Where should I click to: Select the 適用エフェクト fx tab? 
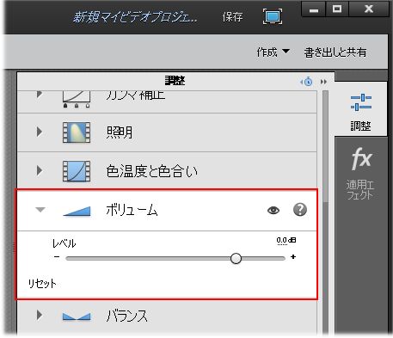[360, 174]
